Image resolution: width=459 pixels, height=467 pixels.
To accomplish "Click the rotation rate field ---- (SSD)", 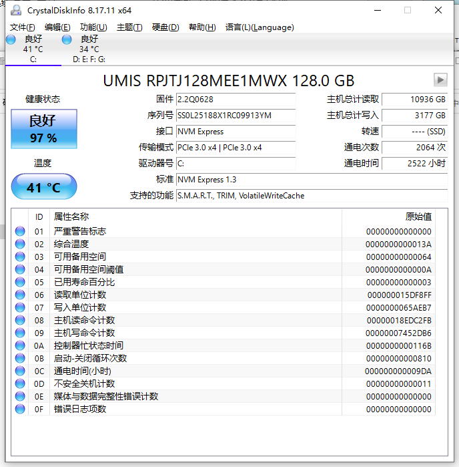I will [415, 132].
